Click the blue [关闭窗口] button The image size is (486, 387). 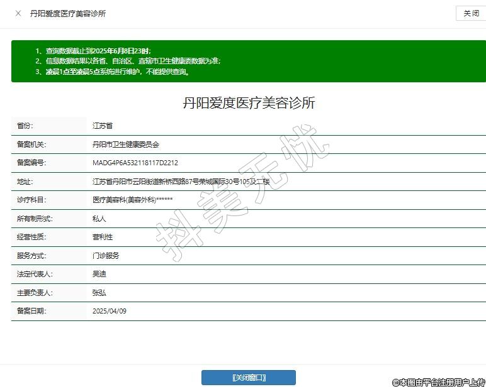(249, 378)
